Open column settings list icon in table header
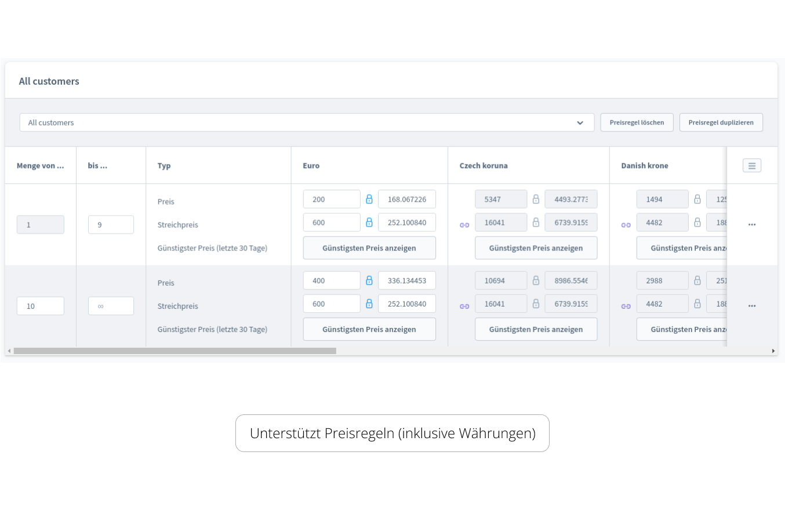Viewport: 785px width, 510px height. 752,166
